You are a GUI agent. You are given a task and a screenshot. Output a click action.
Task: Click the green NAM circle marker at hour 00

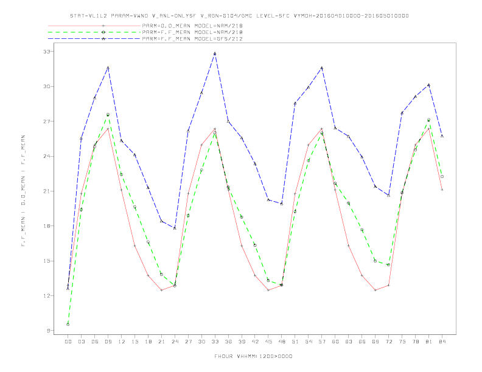click(x=68, y=324)
